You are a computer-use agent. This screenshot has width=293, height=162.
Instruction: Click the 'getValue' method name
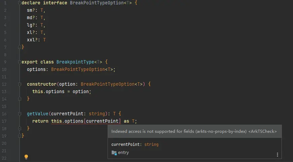click(38, 114)
